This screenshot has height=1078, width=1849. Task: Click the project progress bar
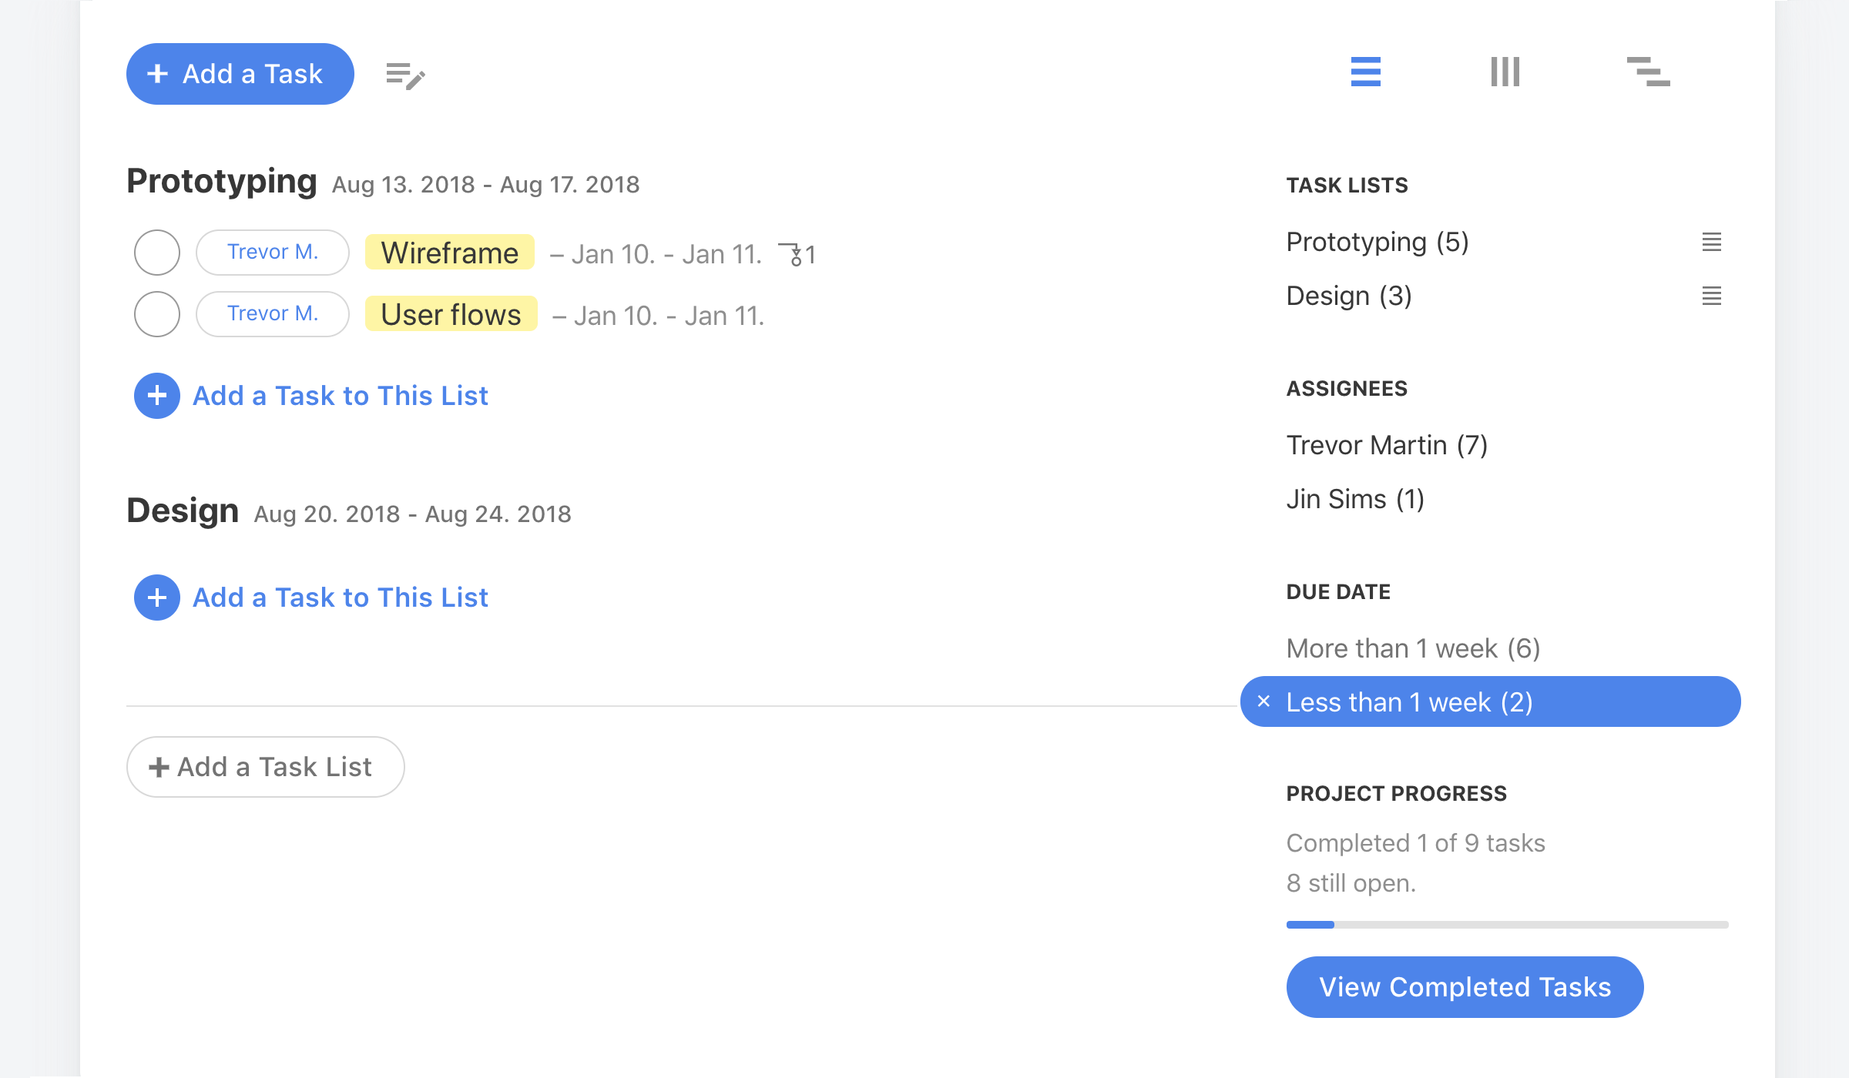[x=1507, y=925]
